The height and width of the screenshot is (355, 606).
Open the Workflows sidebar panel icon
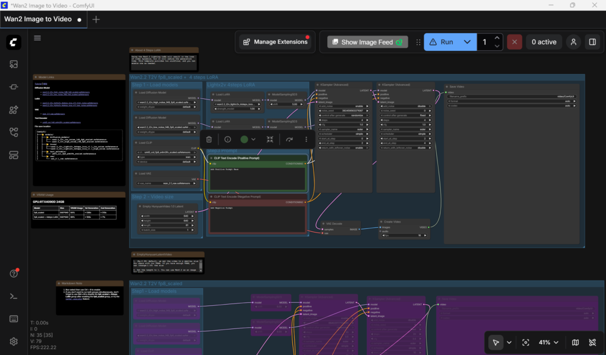(x=14, y=132)
